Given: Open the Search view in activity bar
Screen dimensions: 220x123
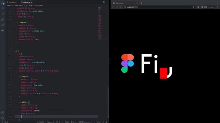Looking at the screenshot, I should click(3, 8).
